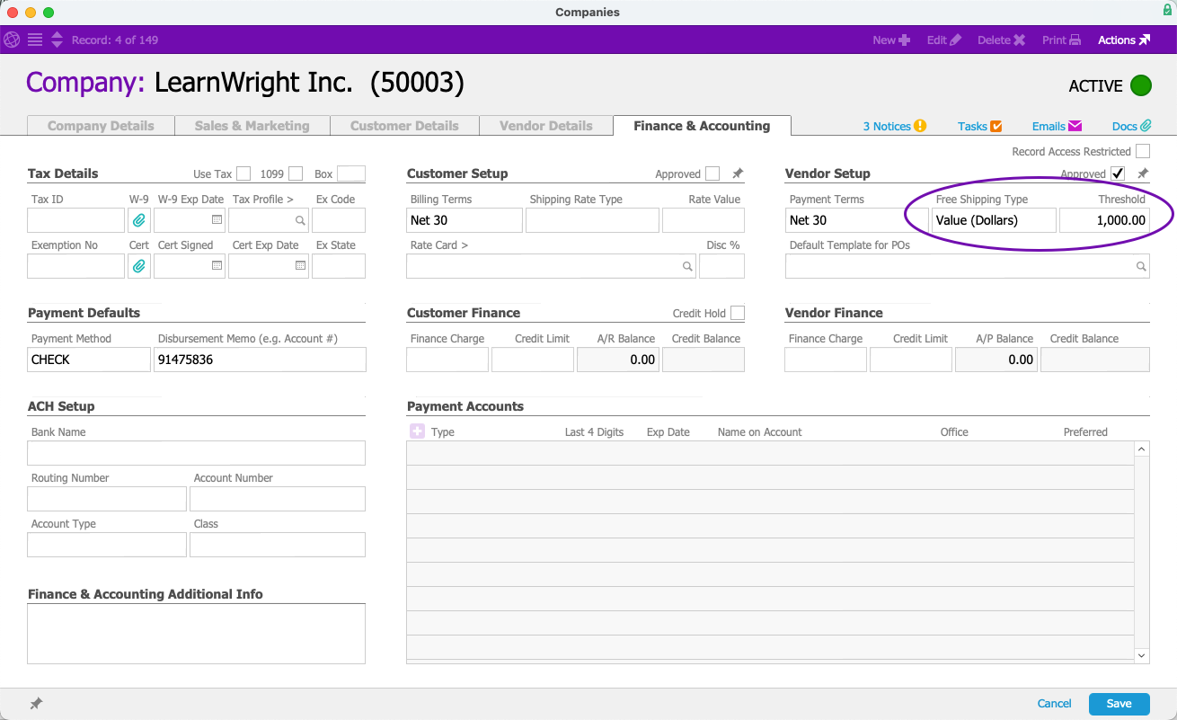The height and width of the screenshot is (720, 1177).
Task: Create a new record with New
Action: (x=891, y=40)
